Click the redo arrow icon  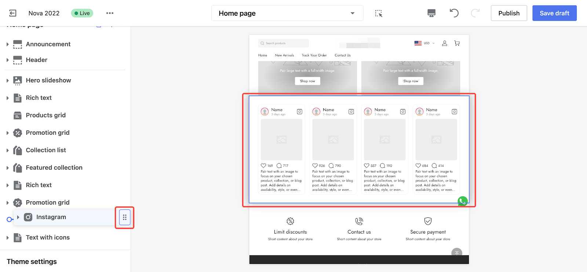click(x=475, y=13)
